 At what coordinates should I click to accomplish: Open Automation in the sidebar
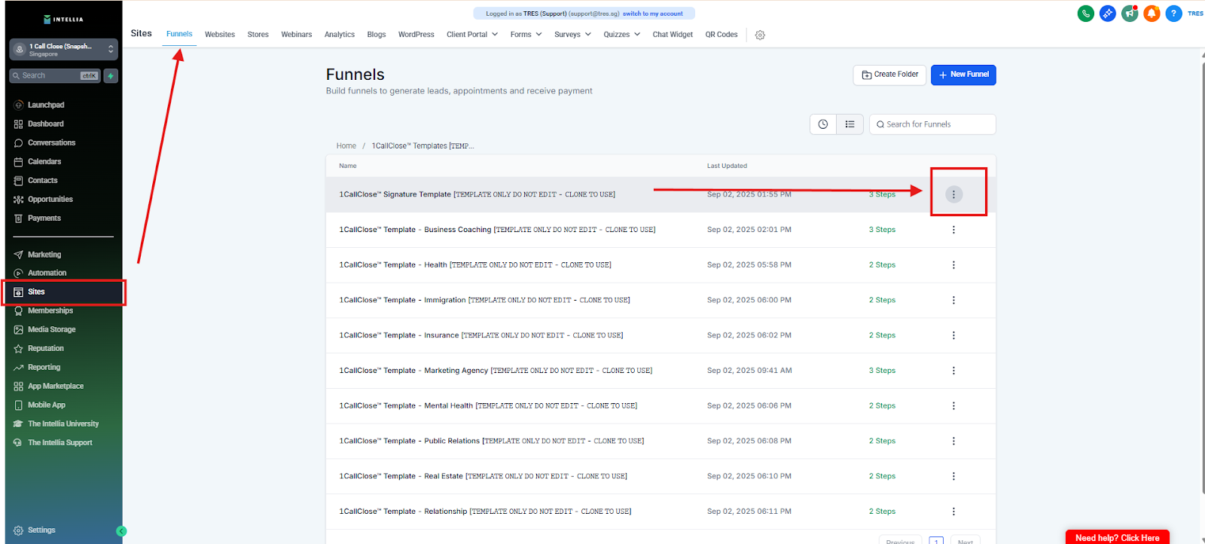47,273
